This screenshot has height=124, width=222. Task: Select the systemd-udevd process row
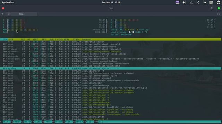111,46
